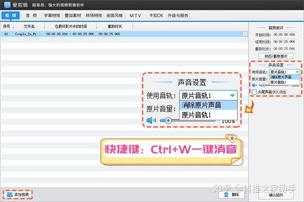Click the speaker volume icon in the right panel
The width and height of the screenshot is (304, 202).
[254, 85]
